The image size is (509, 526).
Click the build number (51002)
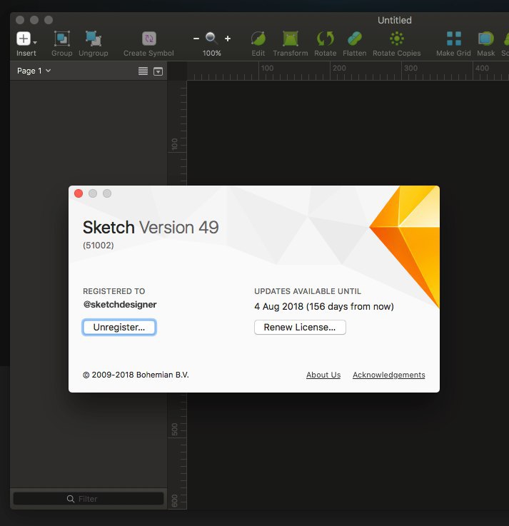(99, 246)
